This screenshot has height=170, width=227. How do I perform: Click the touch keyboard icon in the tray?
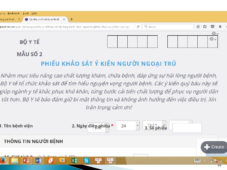197,161
